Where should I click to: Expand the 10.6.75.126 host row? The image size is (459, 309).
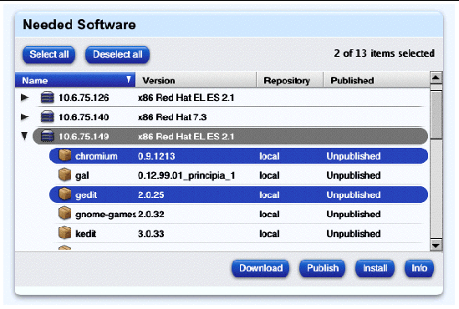(x=25, y=98)
